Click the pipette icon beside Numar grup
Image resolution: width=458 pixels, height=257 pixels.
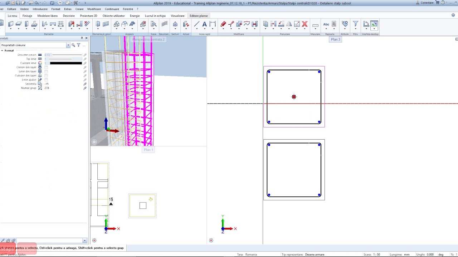click(x=85, y=88)
